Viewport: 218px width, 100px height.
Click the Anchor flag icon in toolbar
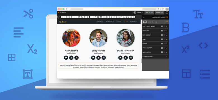tap(96, 17)
